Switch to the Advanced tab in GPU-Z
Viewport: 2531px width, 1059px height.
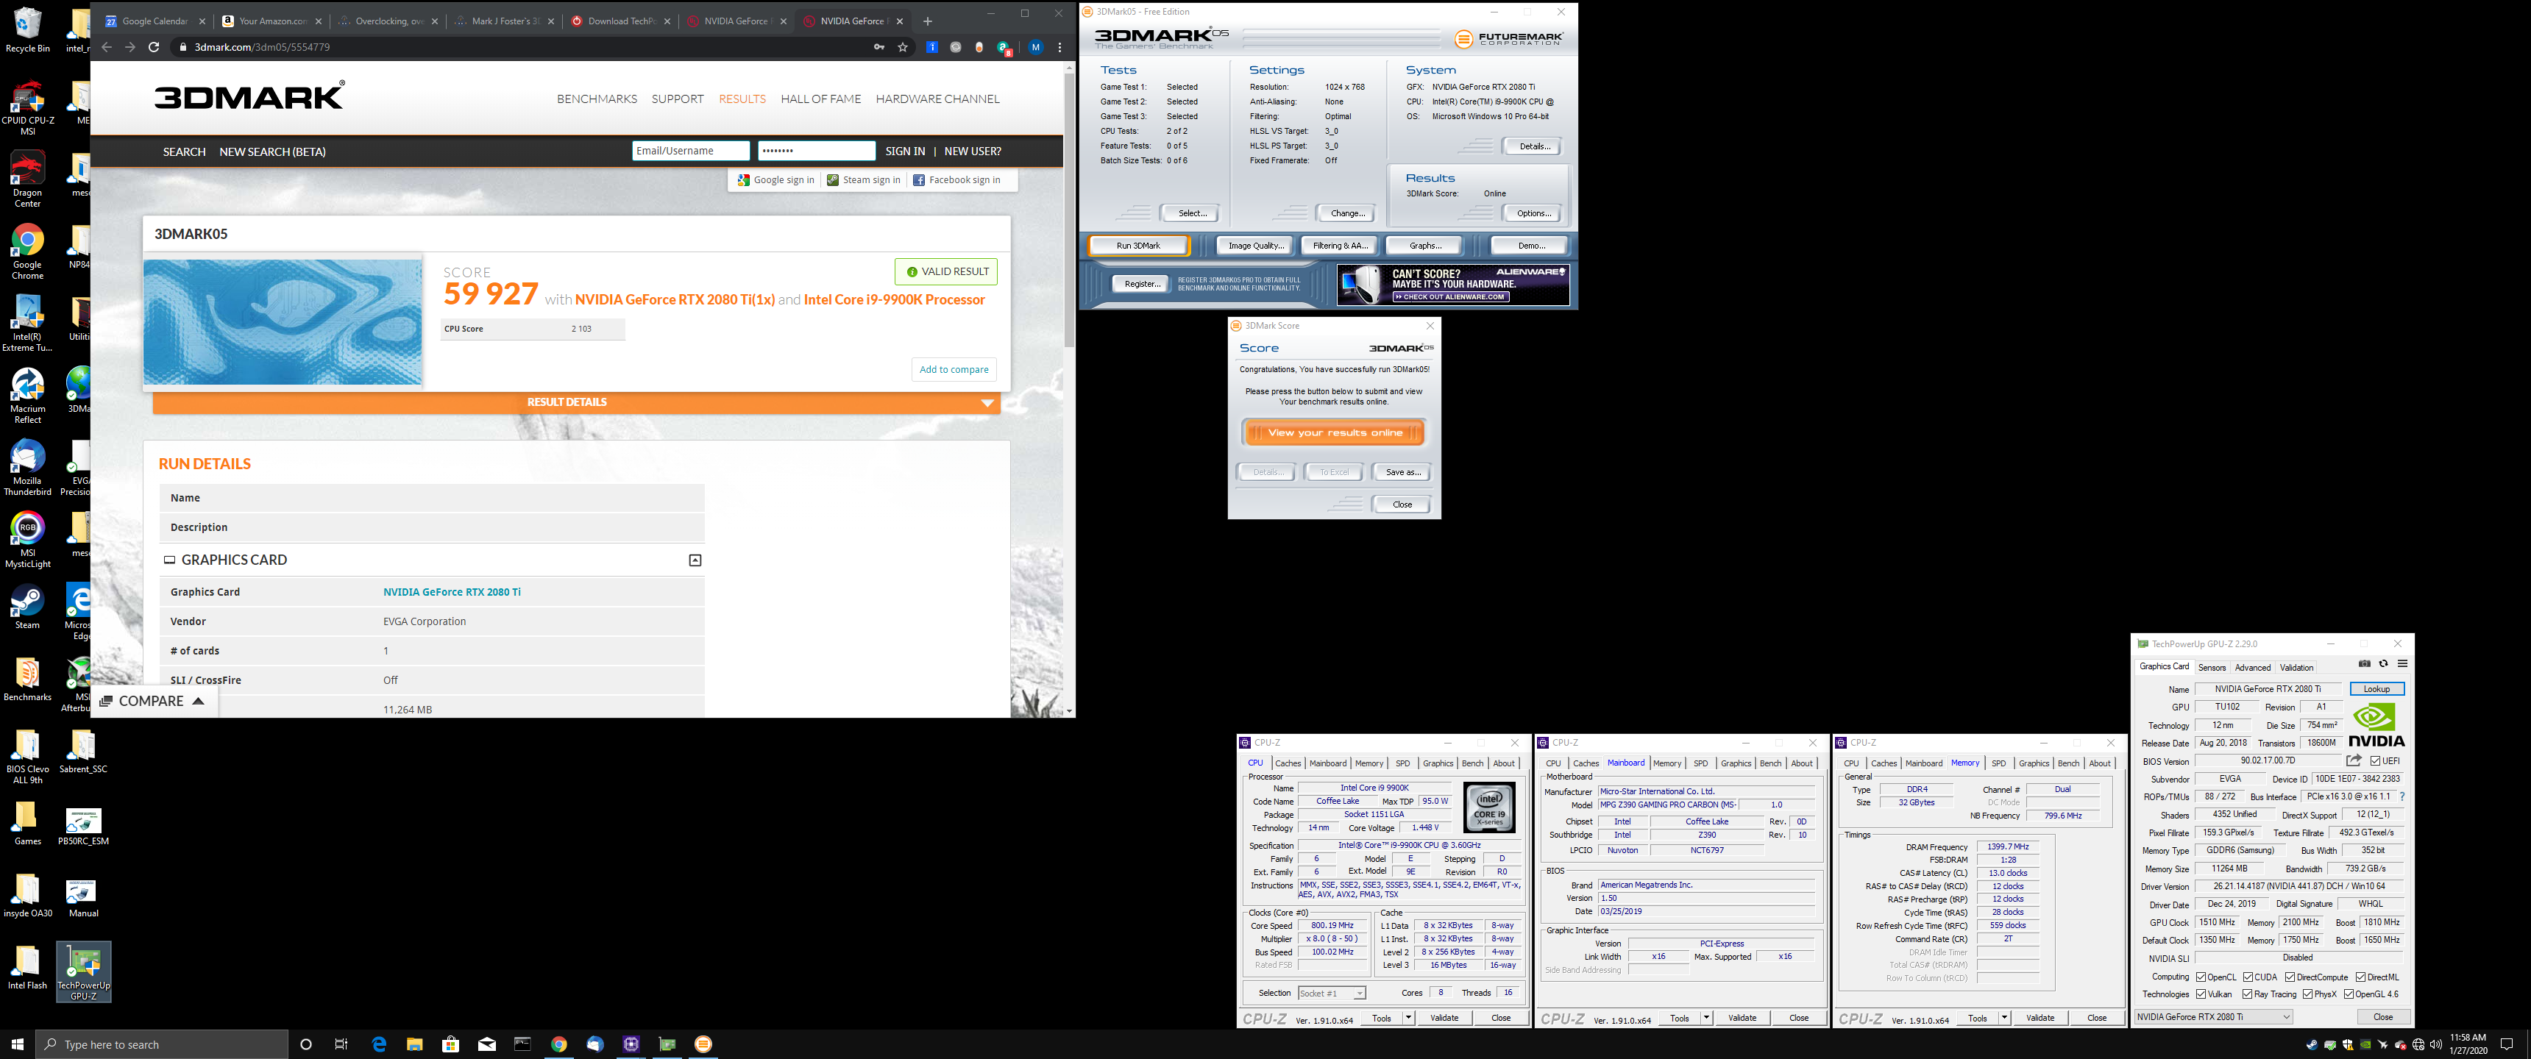pos(2253,667)
